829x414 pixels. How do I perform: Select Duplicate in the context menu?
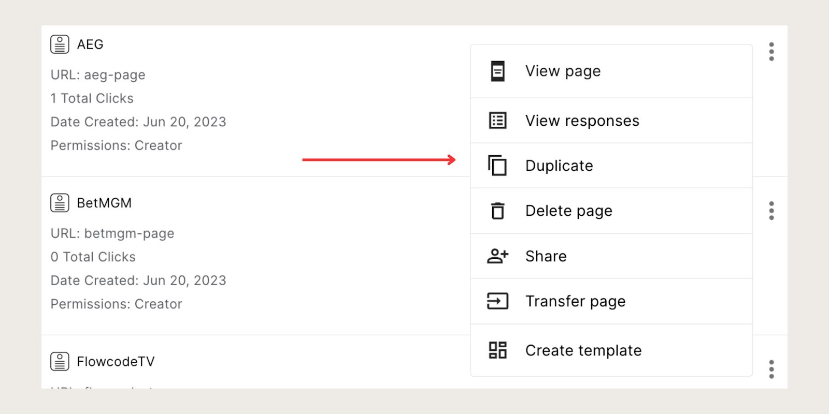point(611,166)
